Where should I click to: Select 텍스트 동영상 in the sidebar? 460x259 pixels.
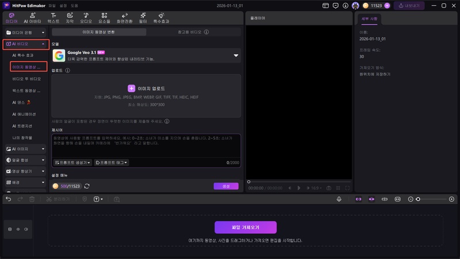tap(26, 90)
